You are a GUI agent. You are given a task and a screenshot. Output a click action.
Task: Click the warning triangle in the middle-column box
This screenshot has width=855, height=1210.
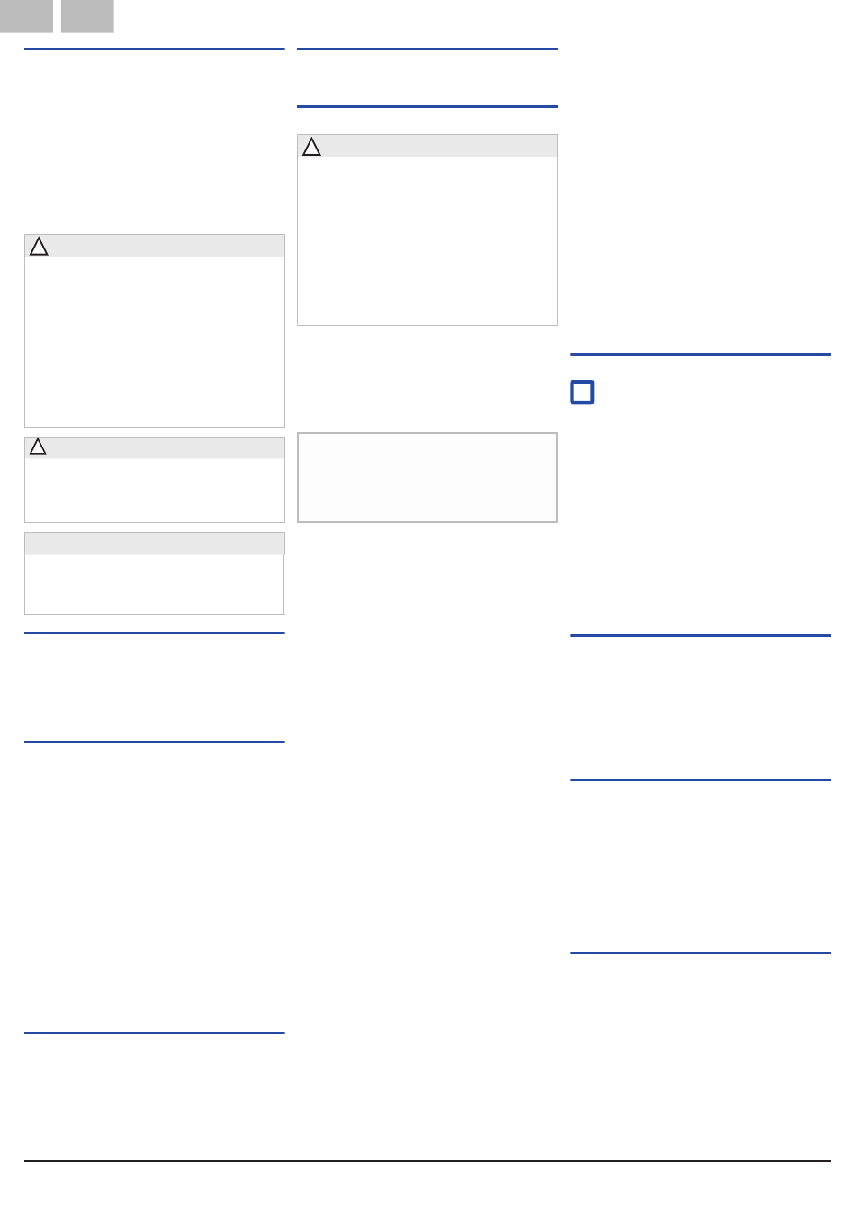click(311, 147)
